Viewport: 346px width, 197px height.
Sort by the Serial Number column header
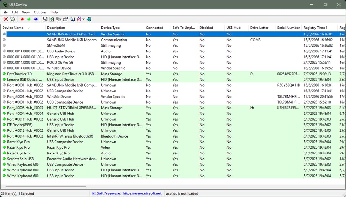(288, 28)
